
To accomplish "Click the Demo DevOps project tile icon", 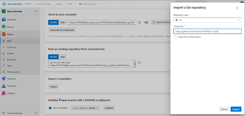I will pyautogui.click(x=4, y=11).
